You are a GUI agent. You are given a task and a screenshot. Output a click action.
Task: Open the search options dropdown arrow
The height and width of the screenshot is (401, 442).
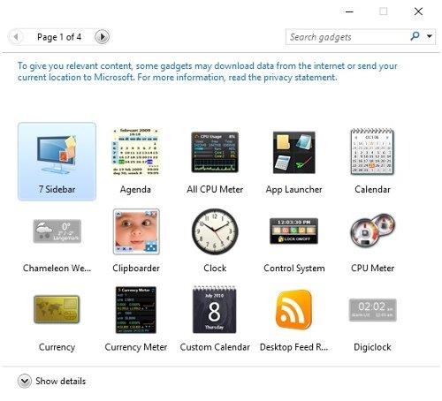click(x=430, y=36)
